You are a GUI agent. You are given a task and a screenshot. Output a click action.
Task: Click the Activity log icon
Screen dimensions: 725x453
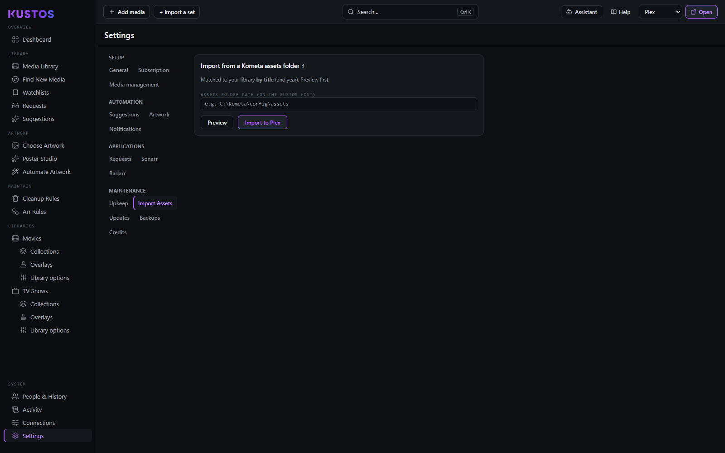15,410
